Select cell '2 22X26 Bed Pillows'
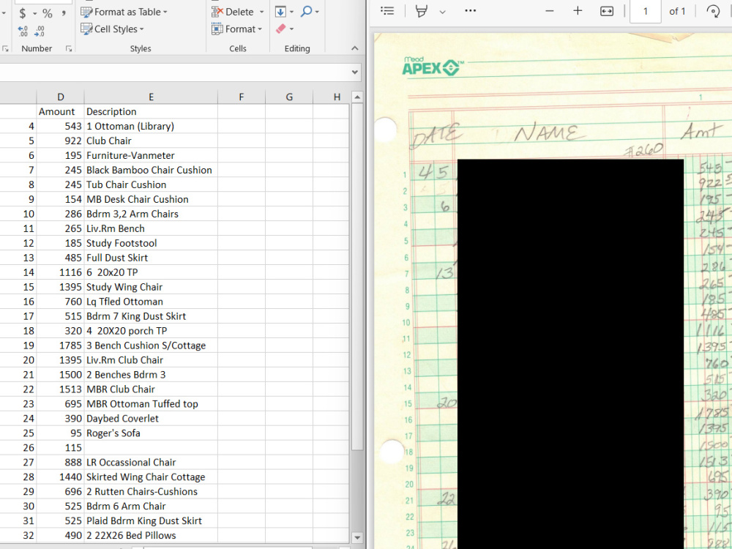This screenshot has width=732, height=549. 152,536
